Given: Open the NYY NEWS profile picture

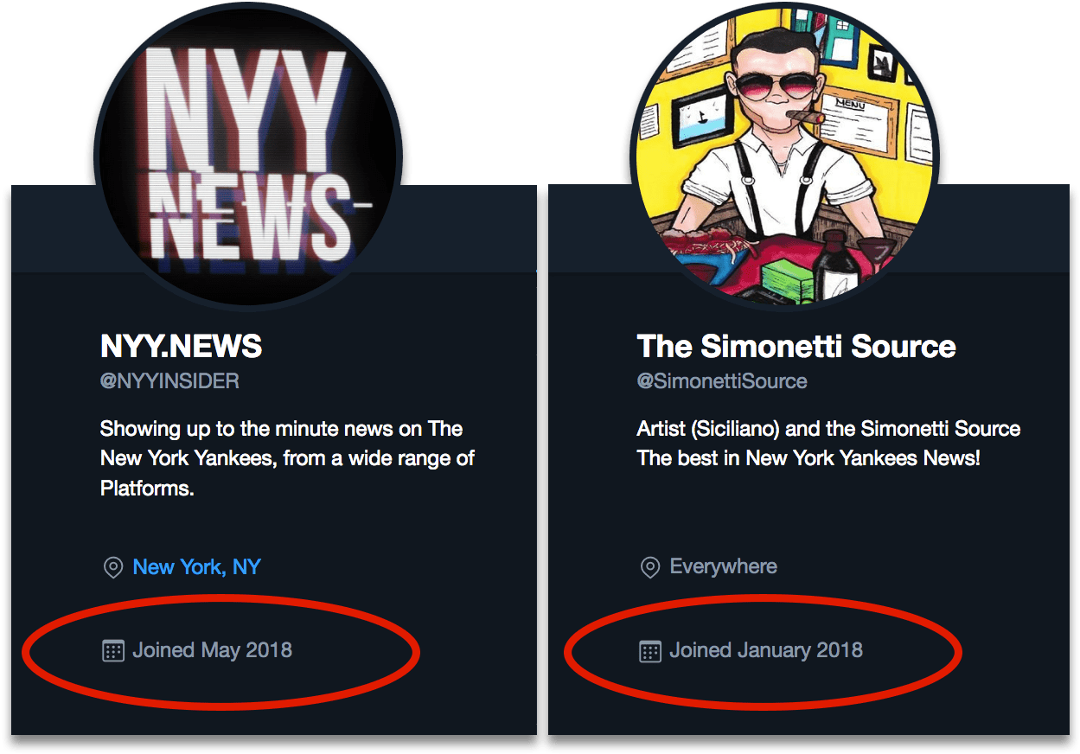Looking at the screenshot, I should pyautogui.click(x=248, y=156).
